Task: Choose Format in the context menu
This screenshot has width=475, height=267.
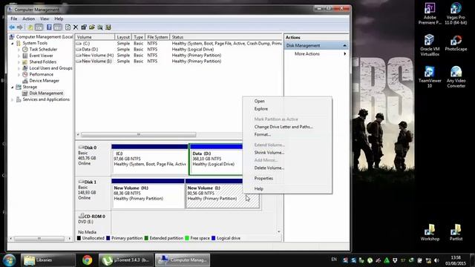Action: 287,134
